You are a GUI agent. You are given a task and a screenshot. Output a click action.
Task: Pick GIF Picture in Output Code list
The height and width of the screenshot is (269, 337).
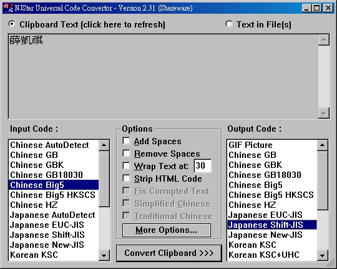pos(272,145)
